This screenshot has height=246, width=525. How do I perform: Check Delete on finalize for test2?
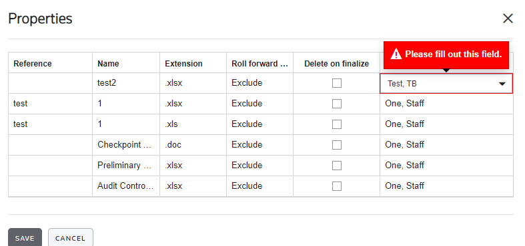point(336,83)
